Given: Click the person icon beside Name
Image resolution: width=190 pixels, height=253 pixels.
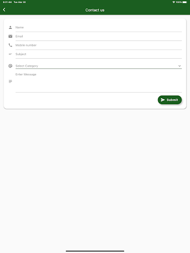Looking at the screenshot, I should tap(10, 27).
